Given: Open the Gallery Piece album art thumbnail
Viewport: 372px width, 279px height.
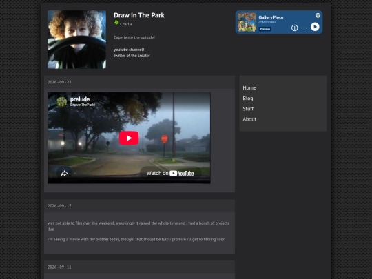Looking at the screenshot, I should [x=247, y=22].
